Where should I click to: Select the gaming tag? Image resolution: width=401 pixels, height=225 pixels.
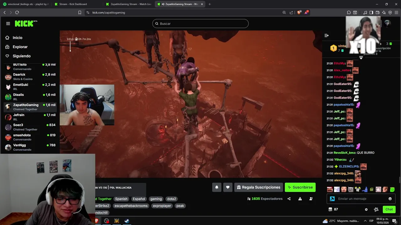pyautogui.click(x=156, y=199)
